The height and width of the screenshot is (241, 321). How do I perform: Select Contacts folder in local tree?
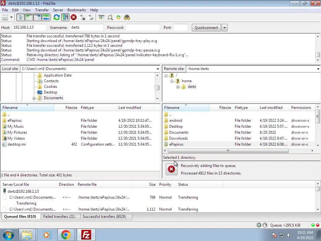pyautogui.click(x=51, y=81)
